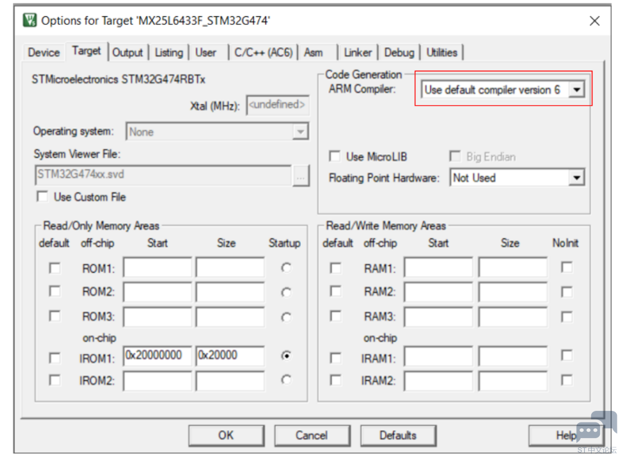Select the Target tab
This screenshot has height=459, width=622.
(x=87, y=51)
